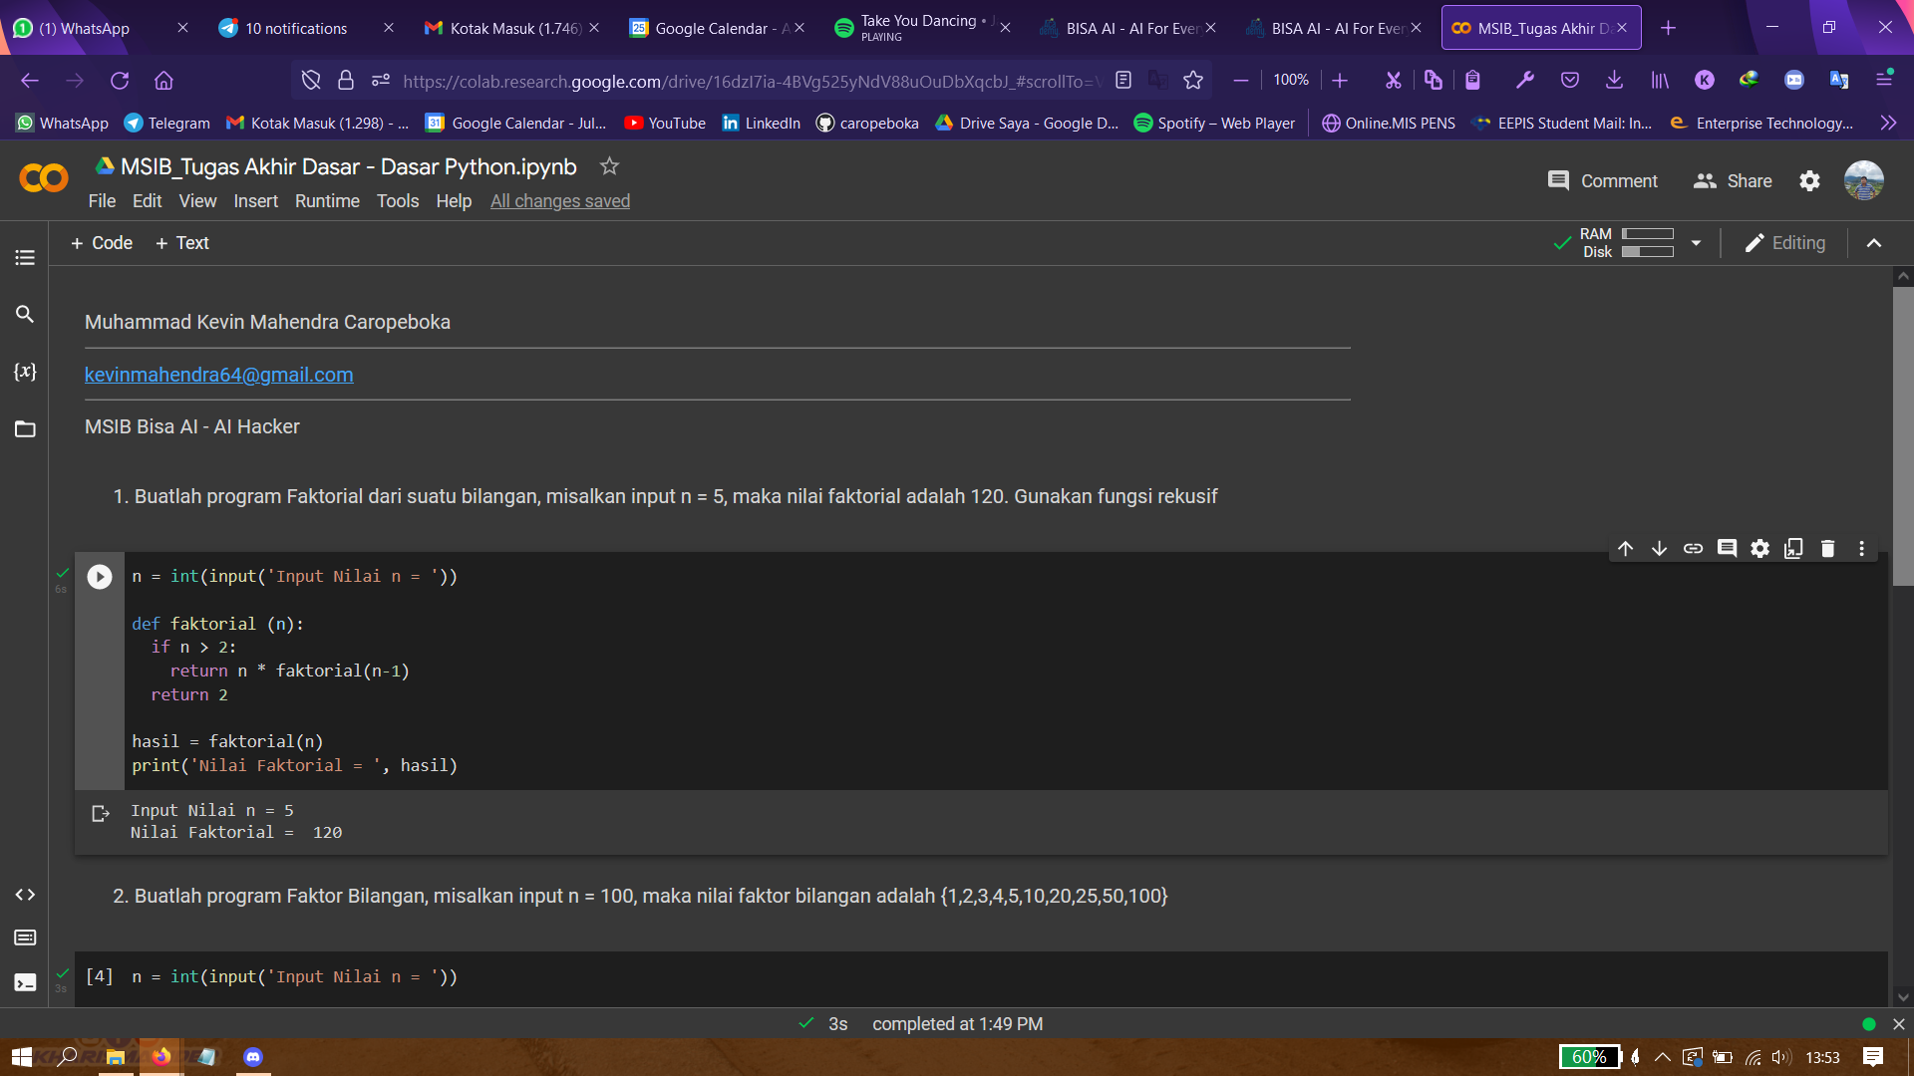Click the kevinmahendra64@gmail.com link

coord(218,375)
